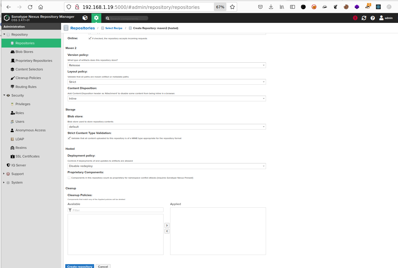Toggle the Proprietary Components checkbox
Viewport: 398px width, 268px height.
click(69, 178)
